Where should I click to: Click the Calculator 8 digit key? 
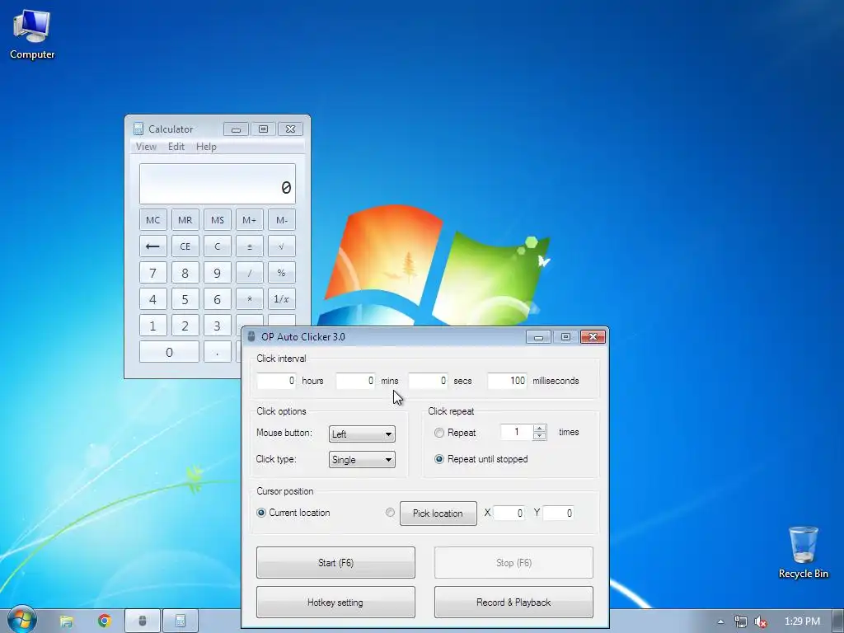pyautogui.click(x=185, y=273)
